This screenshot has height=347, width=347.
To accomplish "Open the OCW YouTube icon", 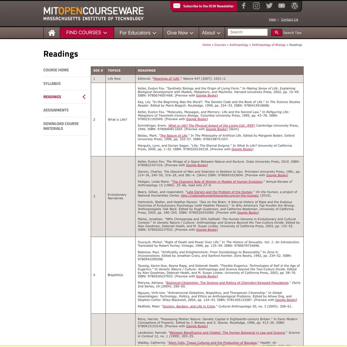I will 281,6.
